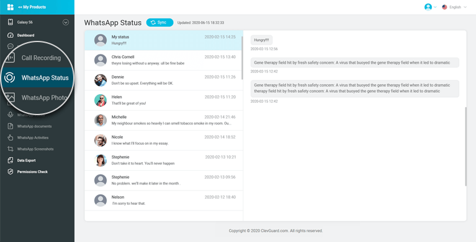The height and width of the screenshot is (242, 476).
Task: Open Permissions Check page
Action: [32, 171]
